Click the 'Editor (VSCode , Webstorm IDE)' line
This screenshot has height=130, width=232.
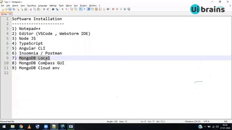[55, 34]
